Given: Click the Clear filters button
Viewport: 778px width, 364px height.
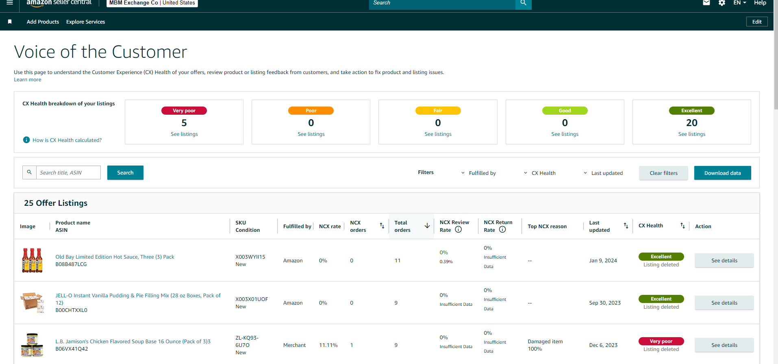Looking at the screenshot, I should (x=663, y=173).
